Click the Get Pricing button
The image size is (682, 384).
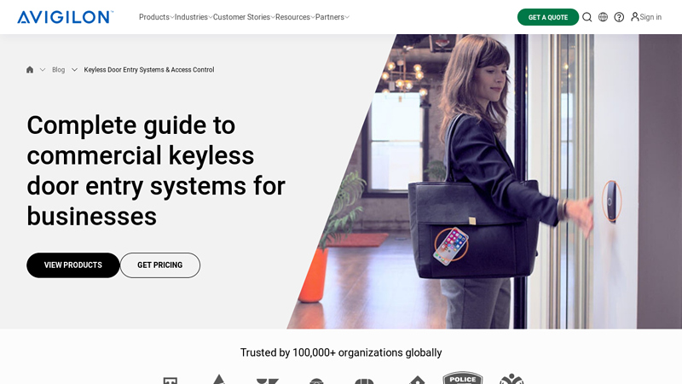[159, 265]
